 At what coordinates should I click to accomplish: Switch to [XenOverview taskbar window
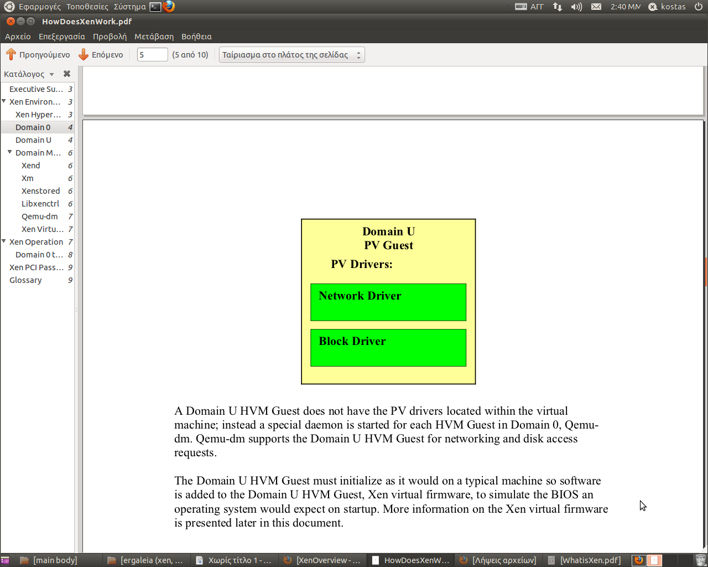pos(322,560)
